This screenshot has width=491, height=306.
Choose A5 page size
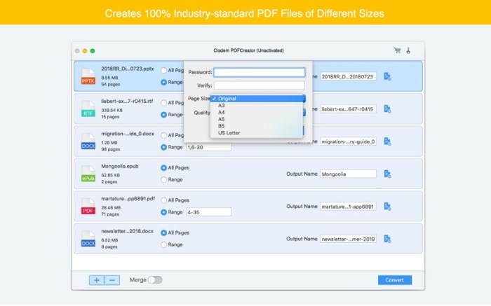pos(257,119)
